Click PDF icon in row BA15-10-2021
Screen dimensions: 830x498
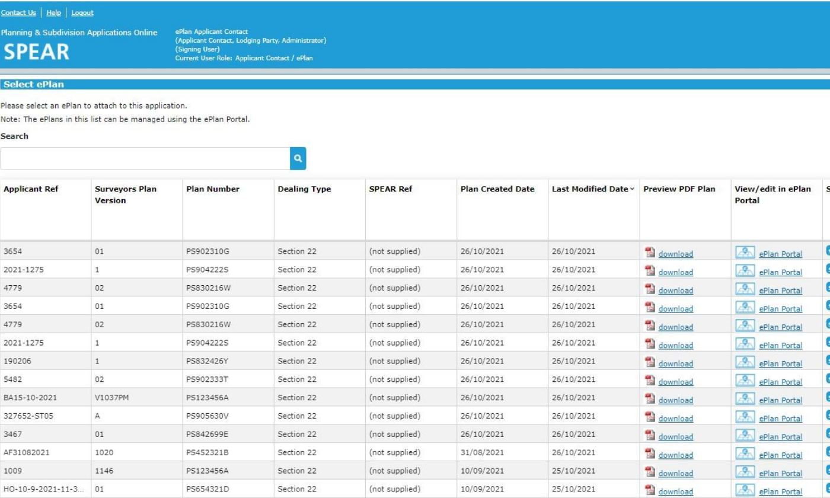[x=650, y=399]
